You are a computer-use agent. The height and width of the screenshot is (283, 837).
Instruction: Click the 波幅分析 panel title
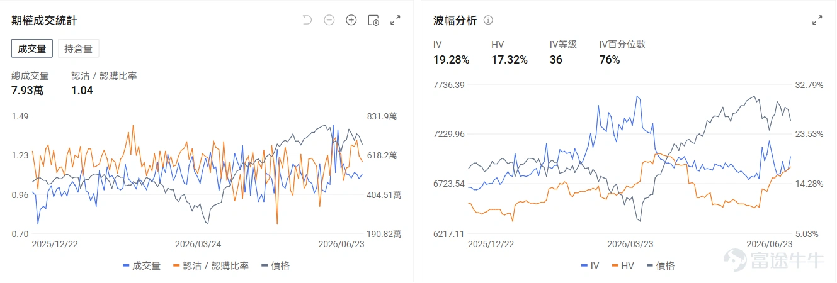tap(455, 21)
